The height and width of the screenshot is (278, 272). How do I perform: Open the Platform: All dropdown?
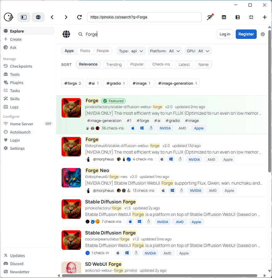click(165, 51)
